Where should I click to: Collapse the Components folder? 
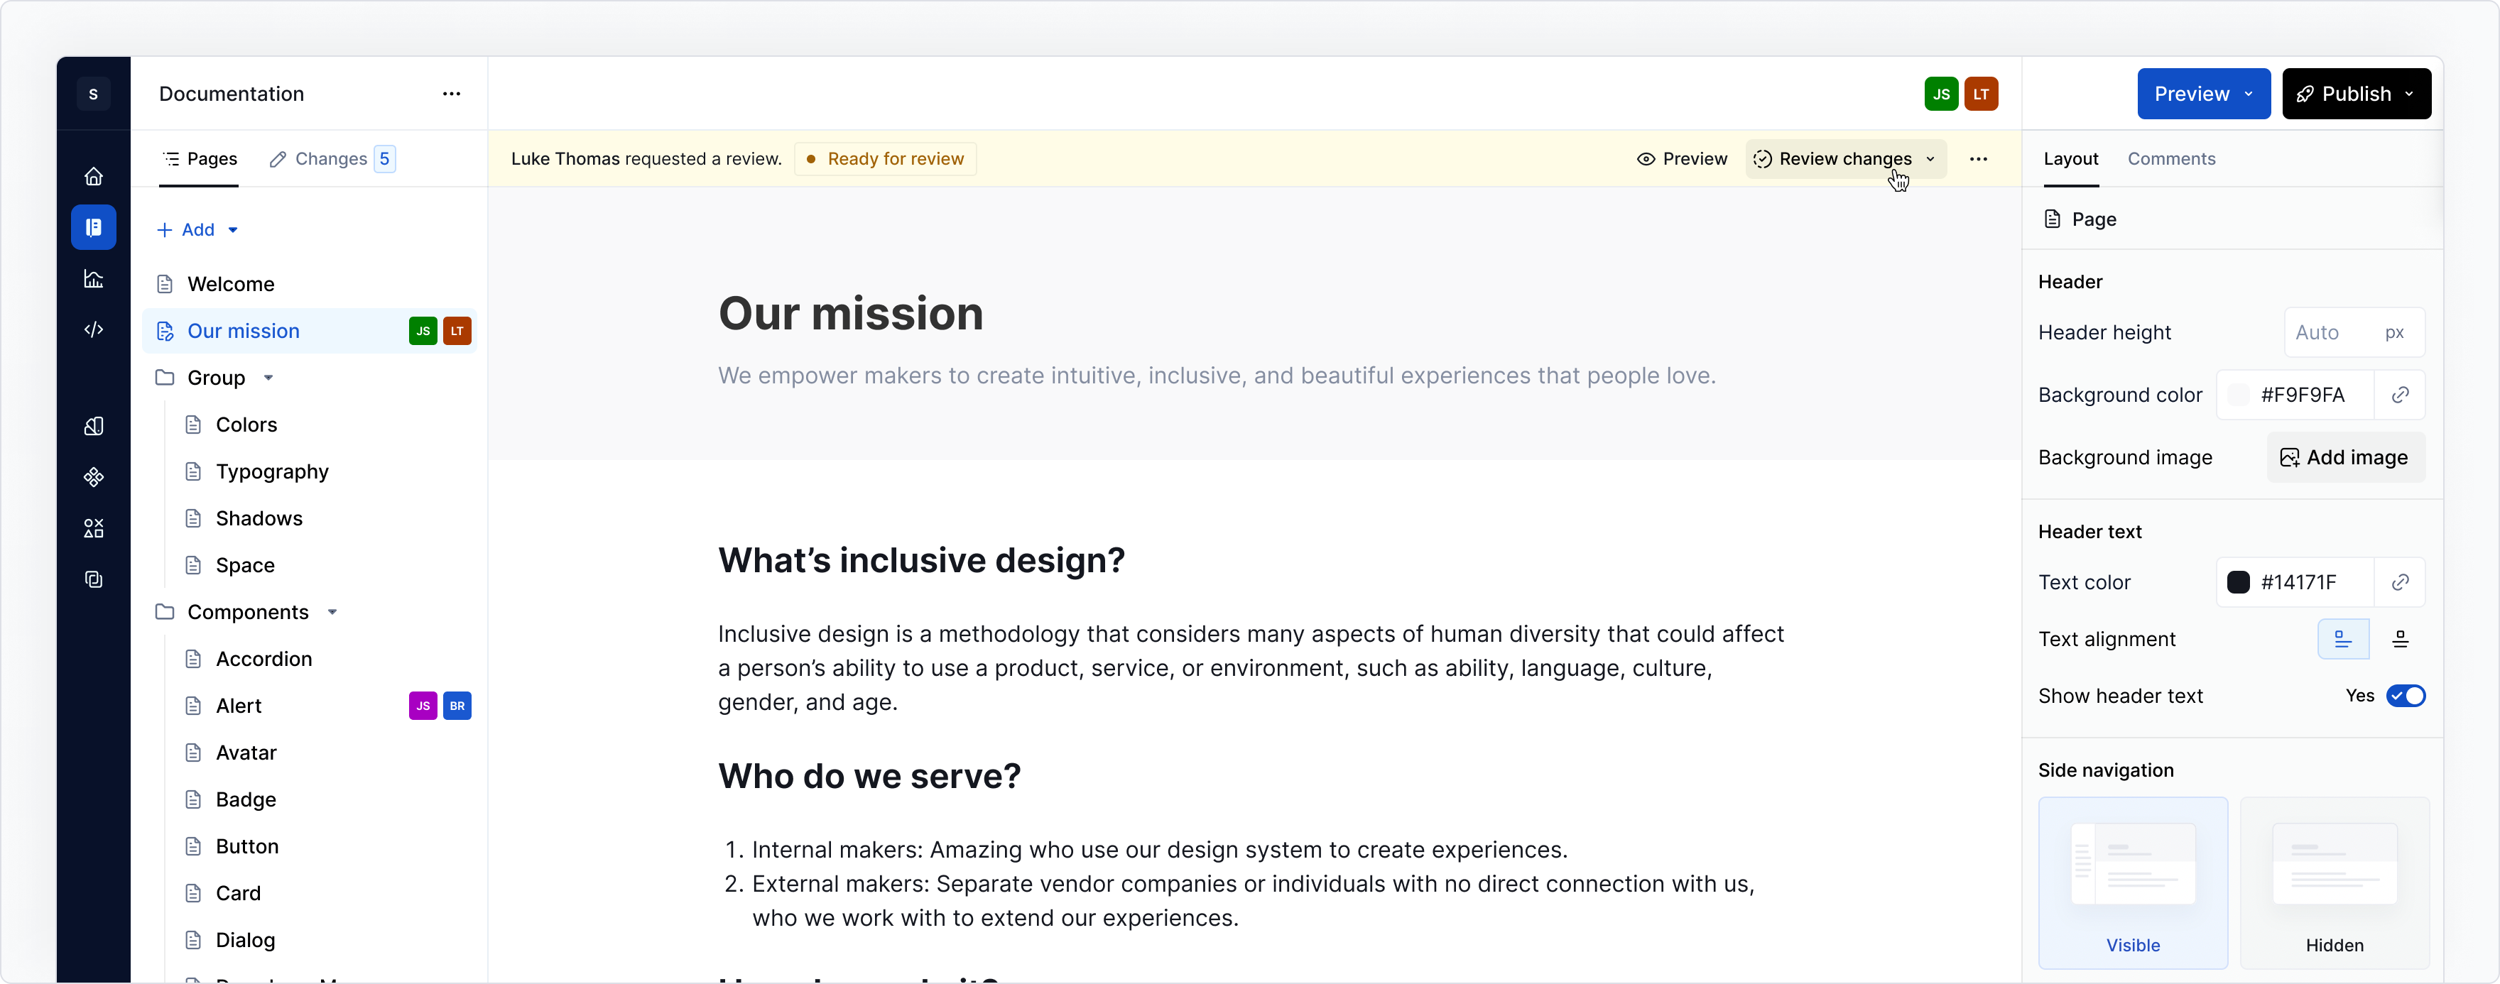click(334, 612)
